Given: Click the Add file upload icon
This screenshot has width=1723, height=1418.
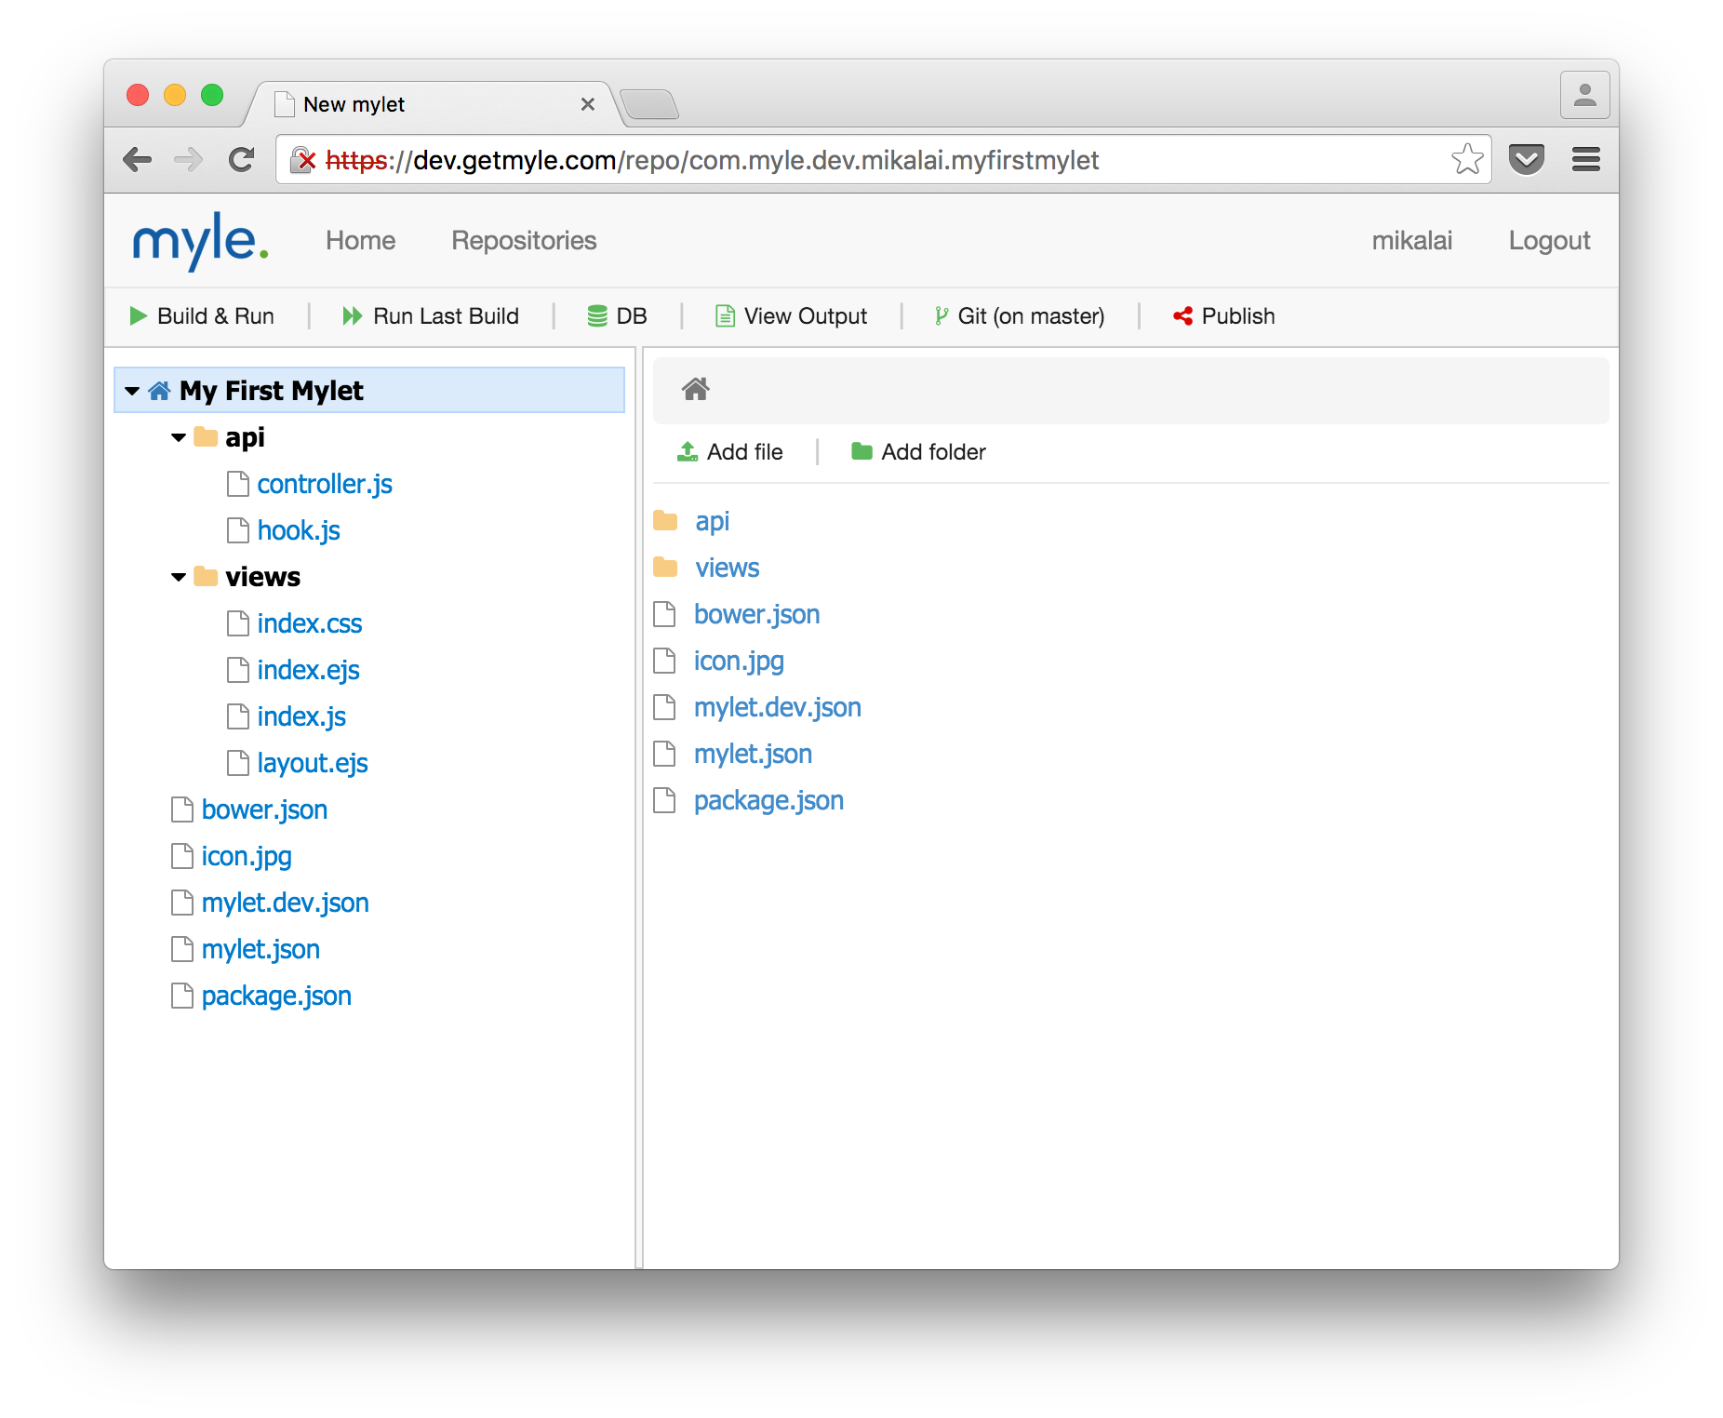Looking at the screenshot, I should (x=688, y=451).
